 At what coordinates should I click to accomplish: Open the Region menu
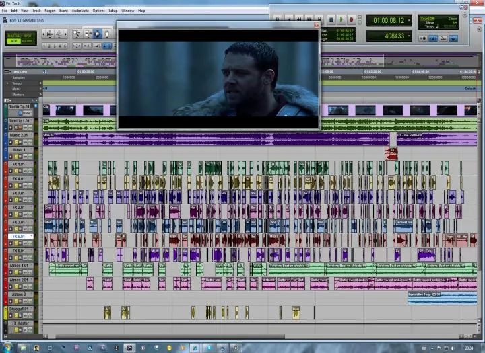pos(50,11)
